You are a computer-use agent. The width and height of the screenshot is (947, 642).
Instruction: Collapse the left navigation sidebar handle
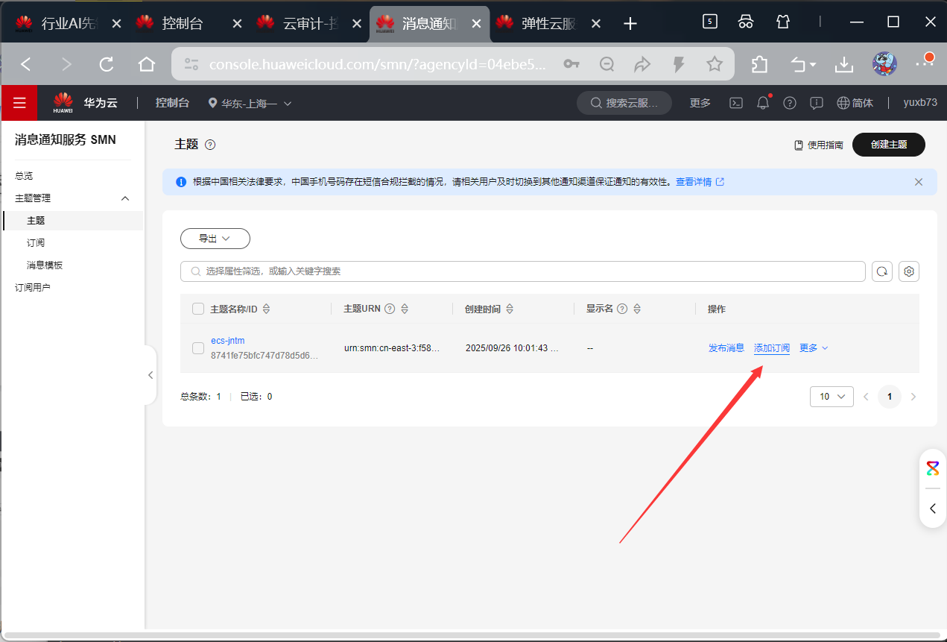click(151, 375)
